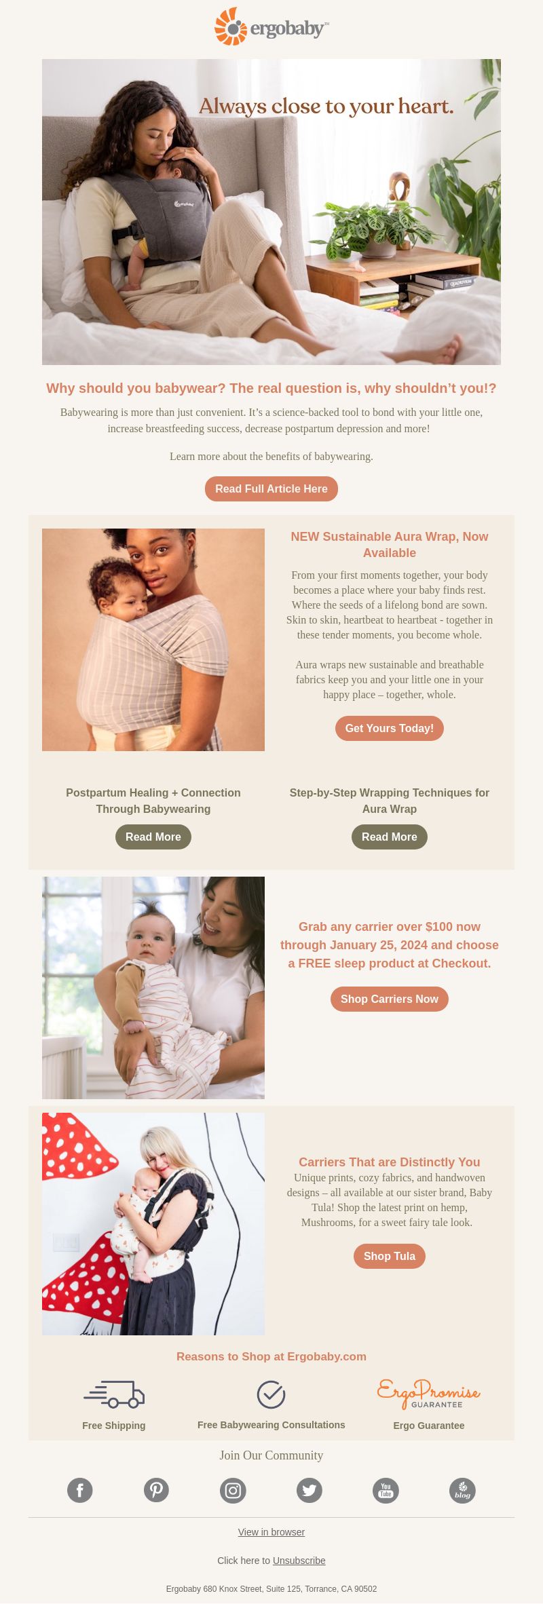Click the Read Full Article Here button
543x1604 pixels.
tap(271, 489)
